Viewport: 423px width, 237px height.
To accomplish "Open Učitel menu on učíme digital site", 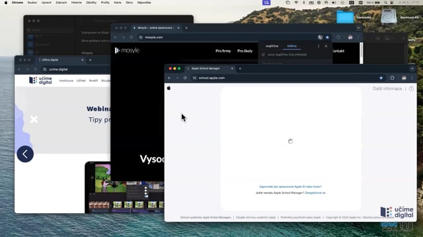I will (x=81, y=80).
